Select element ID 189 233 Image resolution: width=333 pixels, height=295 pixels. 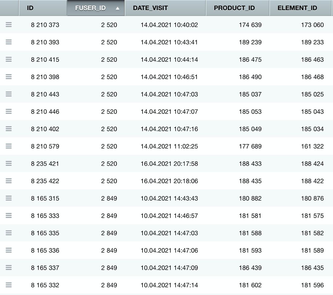[x=312, y=42]
